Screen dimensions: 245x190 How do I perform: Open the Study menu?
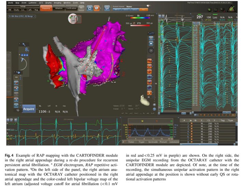point(11,3)
